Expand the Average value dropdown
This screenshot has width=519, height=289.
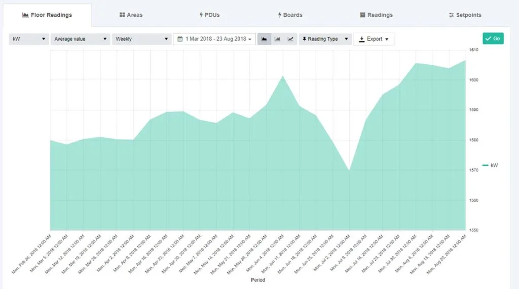80,39
